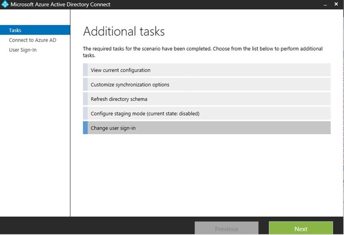This screenshot has height=235, width=344.
Task: Go to the User Sign-In step
Action: 23,50
